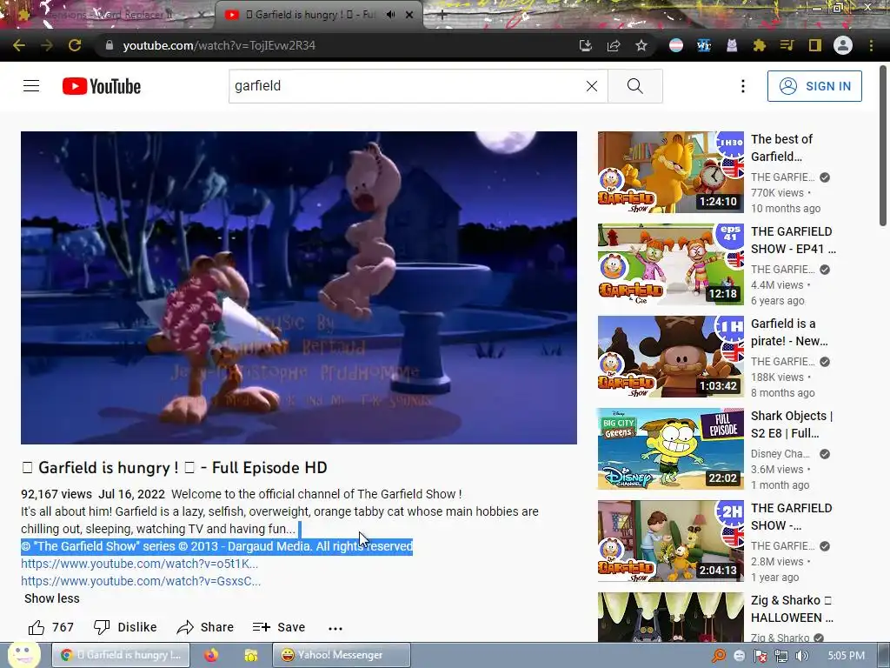
Task: Click the Dislike thumbs down button
Action: (125, 627)
